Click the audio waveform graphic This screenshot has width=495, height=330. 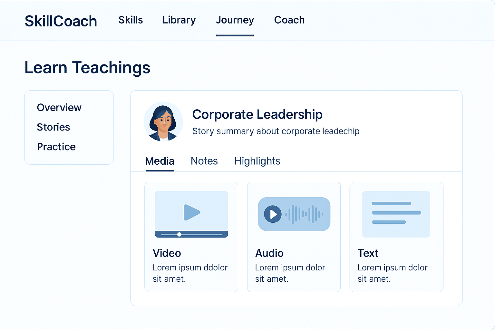point(305,214)
